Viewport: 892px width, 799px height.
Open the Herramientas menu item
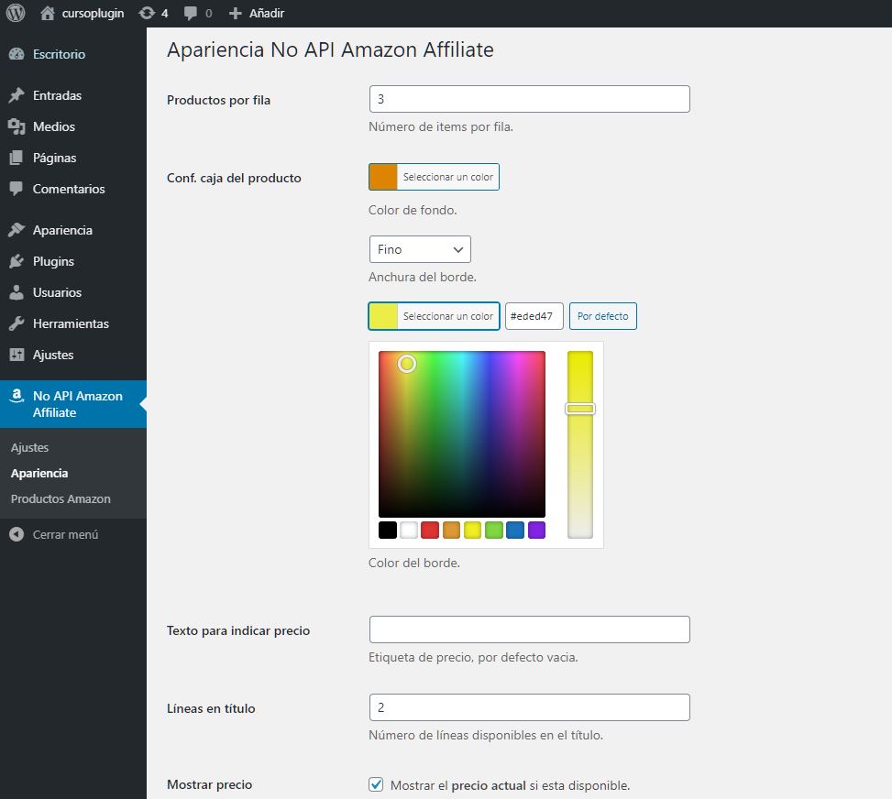point(73,323)
